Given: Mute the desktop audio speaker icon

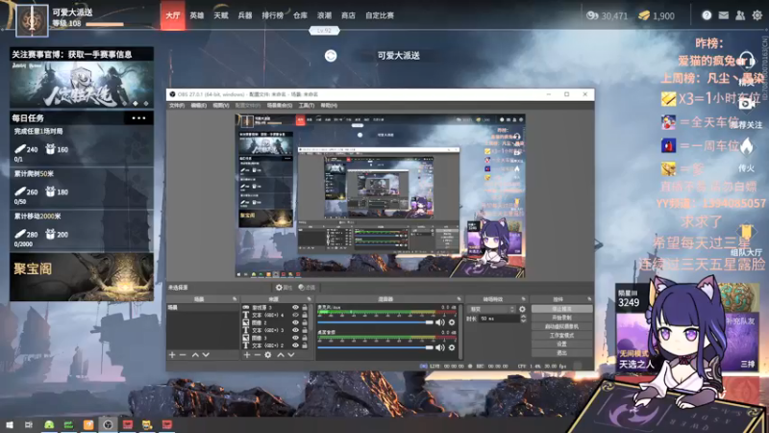Looking at the screenshot, I should tap(440, 347).
